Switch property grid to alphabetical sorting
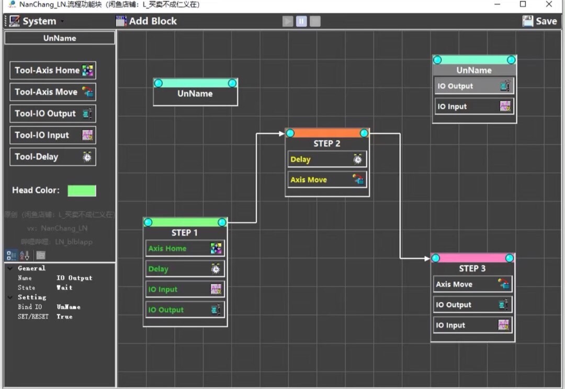The image size is (565, 389). point(25,255)
